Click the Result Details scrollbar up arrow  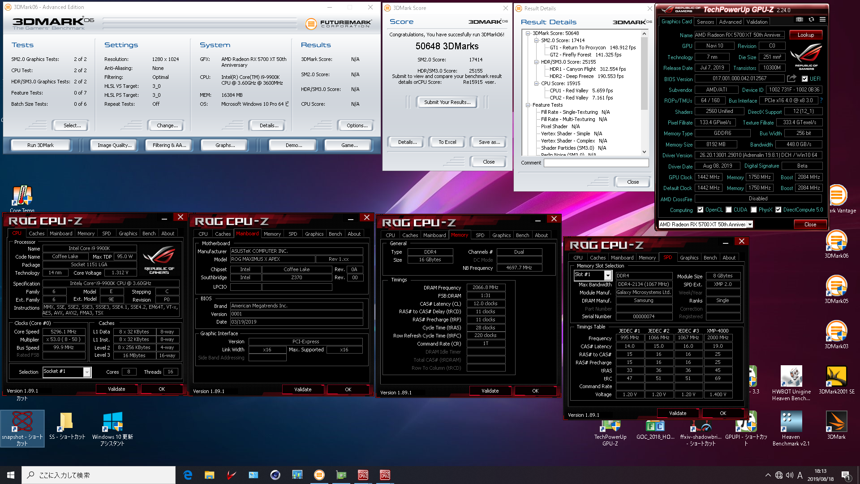pyautogui.click(x=644, y=34)
